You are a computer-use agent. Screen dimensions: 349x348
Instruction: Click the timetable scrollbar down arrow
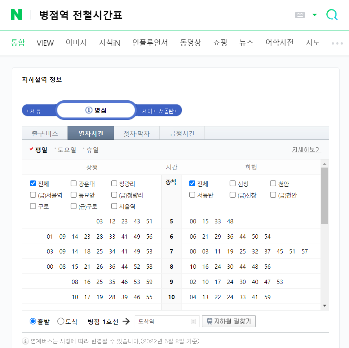click(324, 305)
